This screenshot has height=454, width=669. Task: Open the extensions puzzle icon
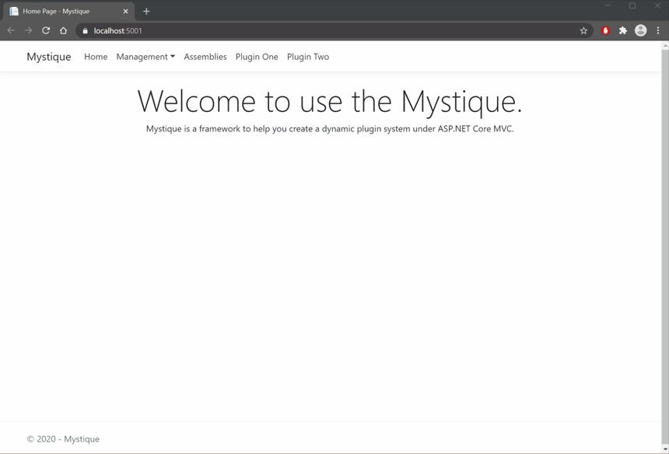coord(623,30)
